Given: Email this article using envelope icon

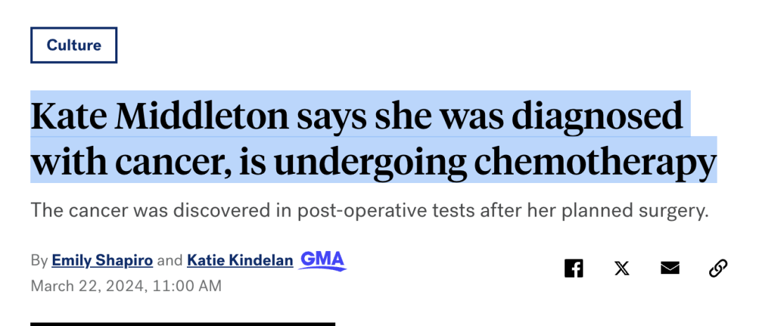Looking at the screenshot, I should click(x=670, y=268).
